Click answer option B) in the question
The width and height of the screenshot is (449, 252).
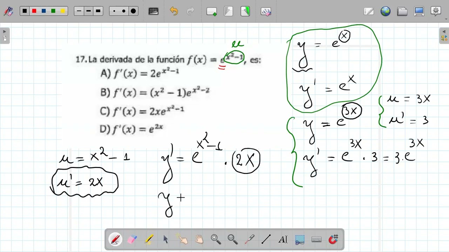pos(155,92)
